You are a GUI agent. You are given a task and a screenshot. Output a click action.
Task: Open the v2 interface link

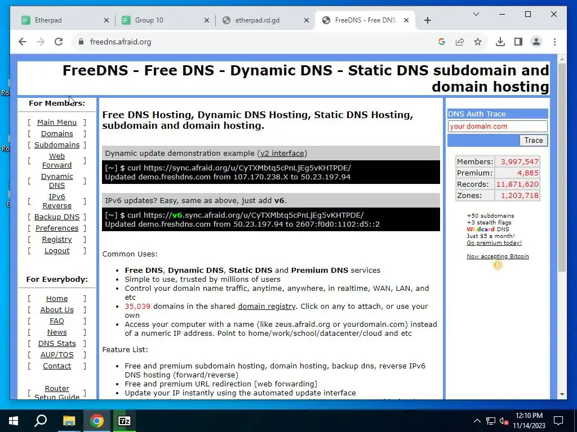tap(282, 154)
